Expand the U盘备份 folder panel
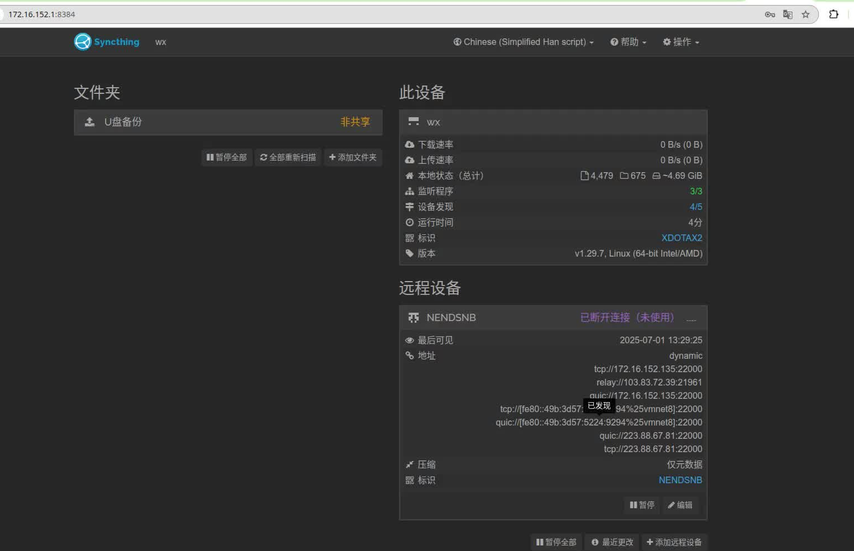Image resolution: width=854 pixels, height=551 pixels. click(228, 122)
